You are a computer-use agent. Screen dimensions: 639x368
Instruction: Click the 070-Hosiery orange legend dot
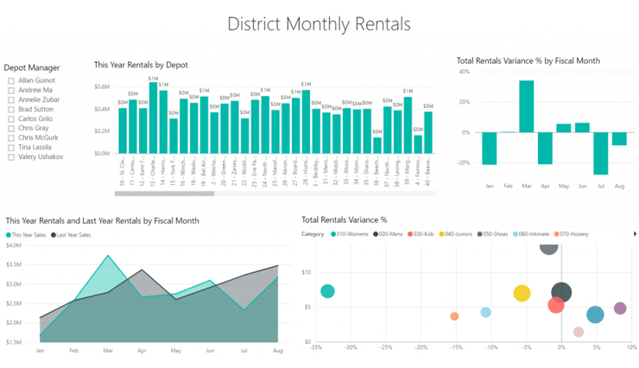pyautogui.click(x=559, y=234)
